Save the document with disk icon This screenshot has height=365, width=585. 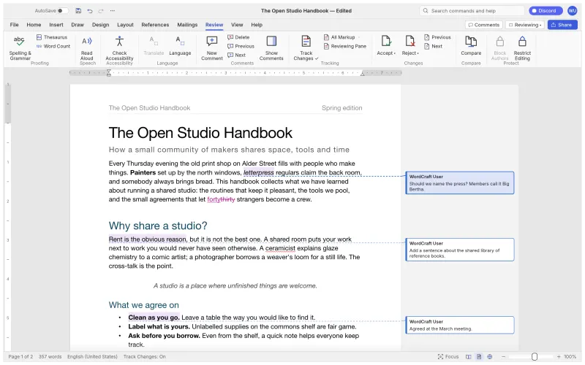pos(78,11)
